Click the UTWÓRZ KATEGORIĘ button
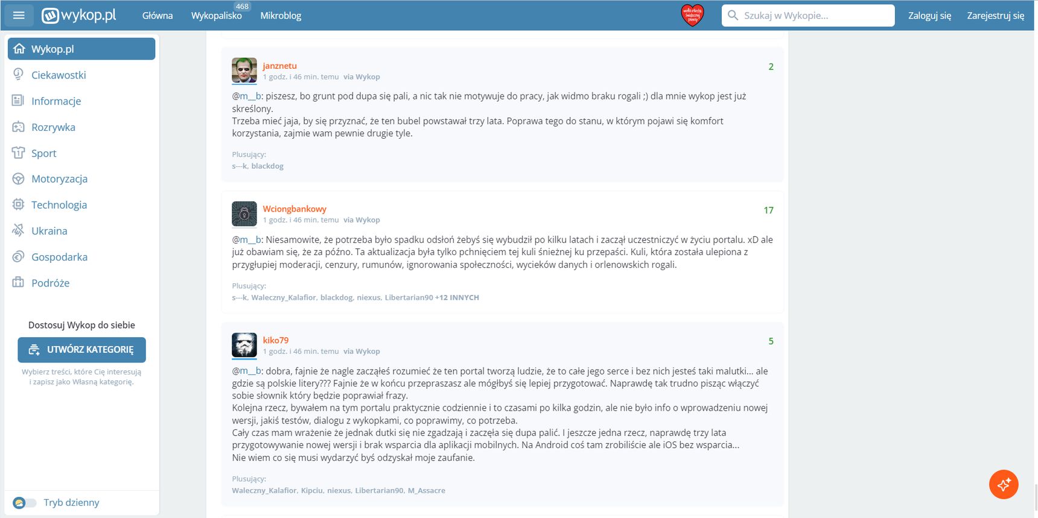The image size is (1038, 518). click(x=81, y=350)
